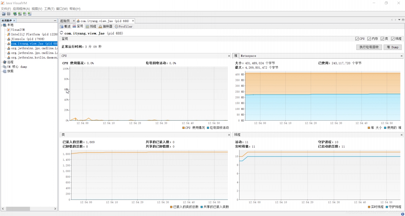Screen dimensions: 405x216
Task: Select the 堆 memory tab
Action: [236, 56]
